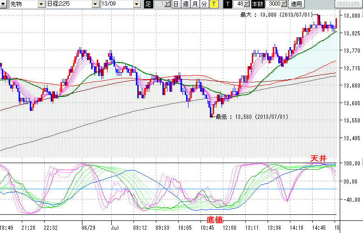Expand the 日経225 symbol dropdown
Screen dimensions: 363x233
tap(94, 4)
